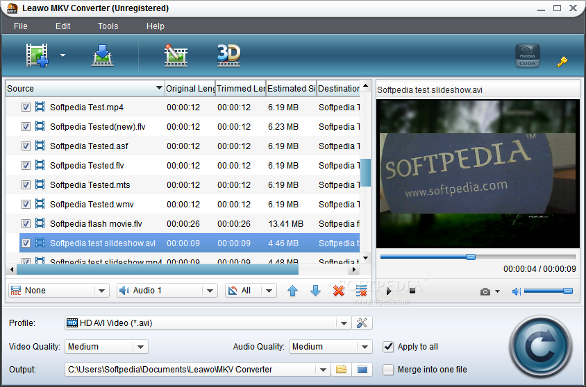Start conversion with big Convert button
Viewport: 586px width, 387px height.
[x=540, y=347]
